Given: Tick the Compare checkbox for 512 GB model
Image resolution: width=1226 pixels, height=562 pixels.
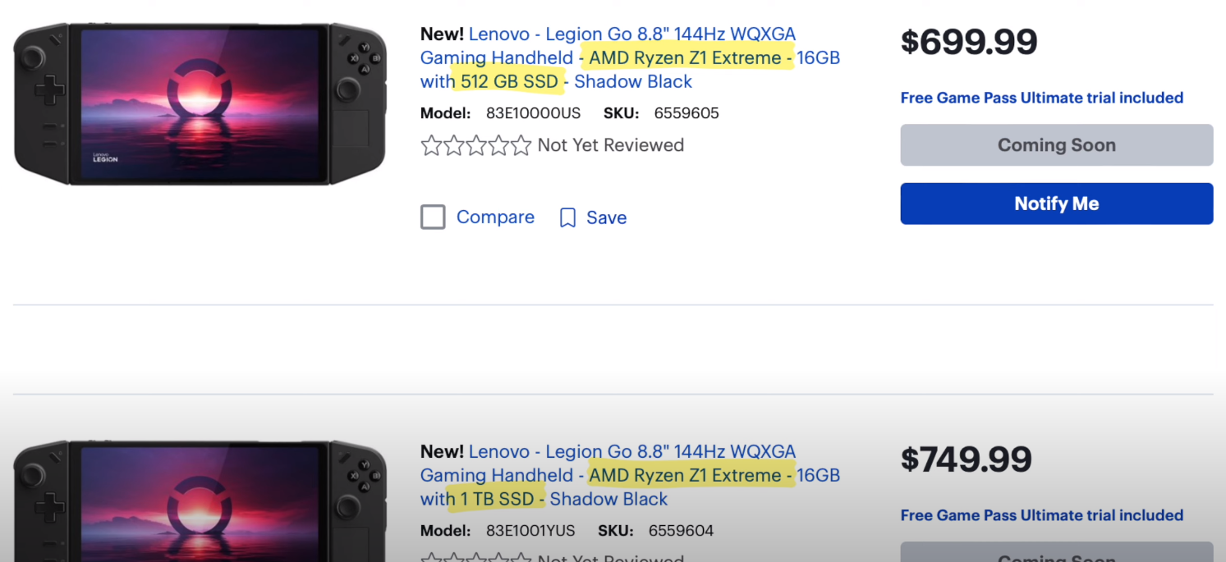Looking at the screenshot, I should [x=433, y=217].
